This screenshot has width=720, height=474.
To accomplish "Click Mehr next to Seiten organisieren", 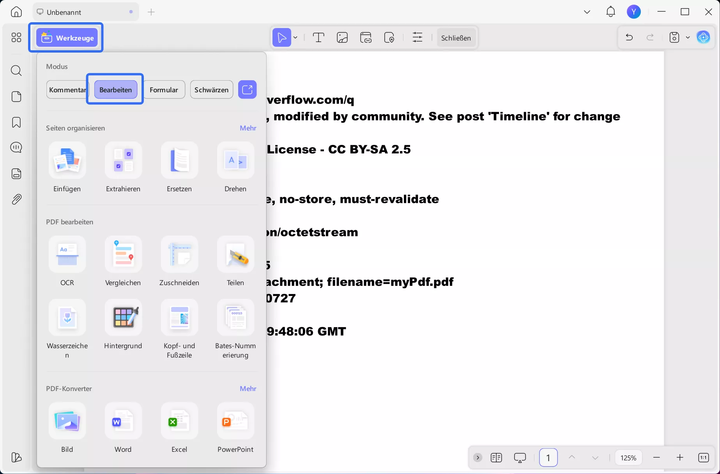I will coord(248,128).
